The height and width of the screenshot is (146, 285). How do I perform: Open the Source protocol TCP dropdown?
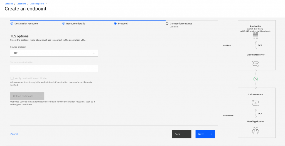coord(54,53)
